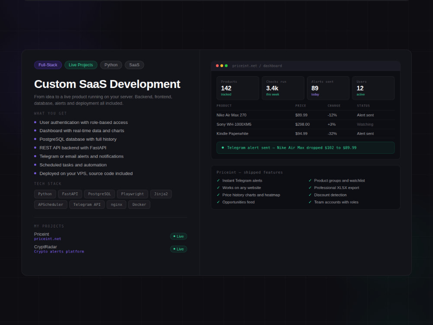Image resolution: width=433 pixels, height=325 pixels.
Task: Click the Playwright tech stack chip
Action: [x=132, y=194]
